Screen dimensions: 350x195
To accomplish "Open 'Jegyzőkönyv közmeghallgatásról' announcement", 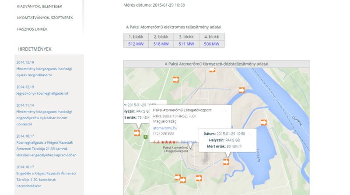I will [42, 93].
